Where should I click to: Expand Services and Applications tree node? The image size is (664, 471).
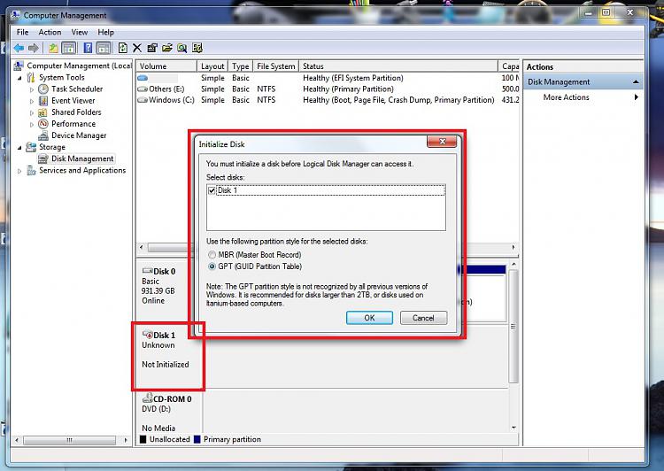click(19, 171)
